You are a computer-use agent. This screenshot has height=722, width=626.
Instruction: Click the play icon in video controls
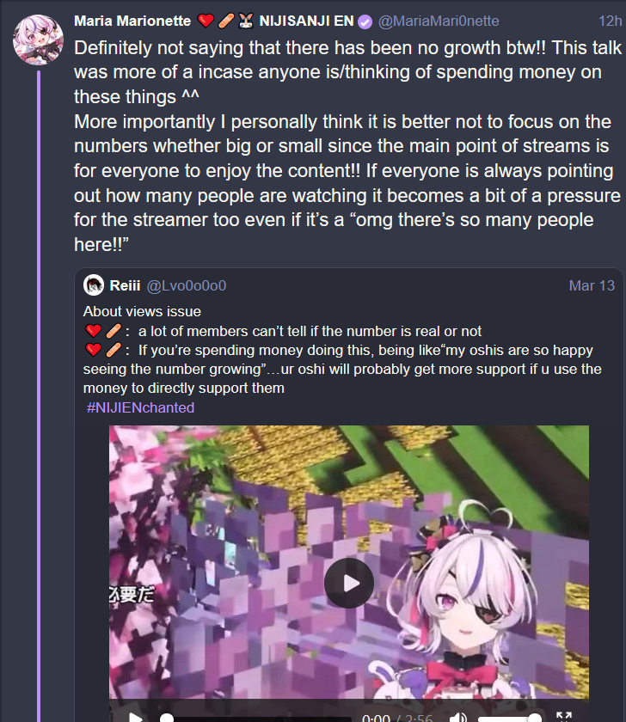tap(135, 718)
